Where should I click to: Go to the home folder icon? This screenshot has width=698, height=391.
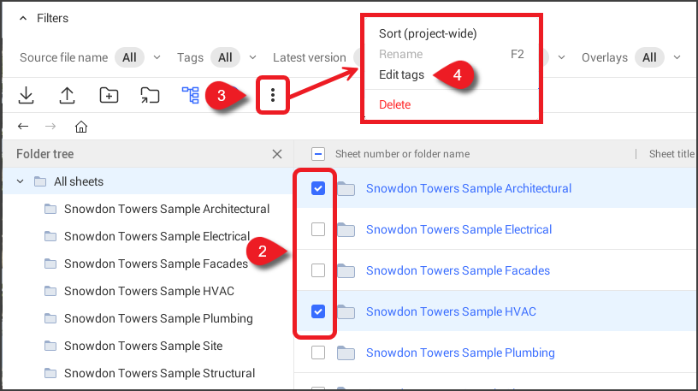tap(81, 127)
